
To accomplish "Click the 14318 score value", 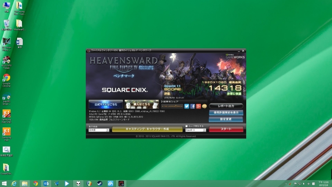I will [225, 88].
